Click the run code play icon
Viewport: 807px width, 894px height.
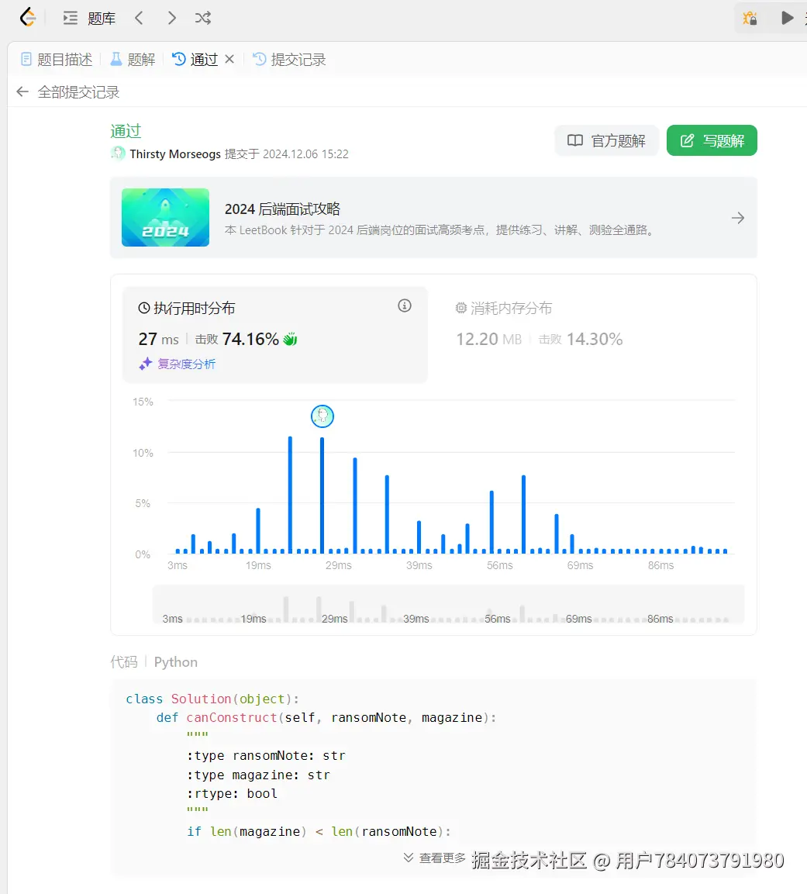coord(788,17)
